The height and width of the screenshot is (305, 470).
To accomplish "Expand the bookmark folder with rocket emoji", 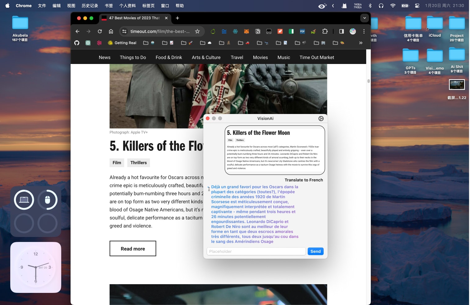I will (187, 43).
